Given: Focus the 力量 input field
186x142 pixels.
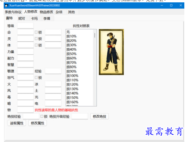Looking at the screenshot, I should coord(25,52).
